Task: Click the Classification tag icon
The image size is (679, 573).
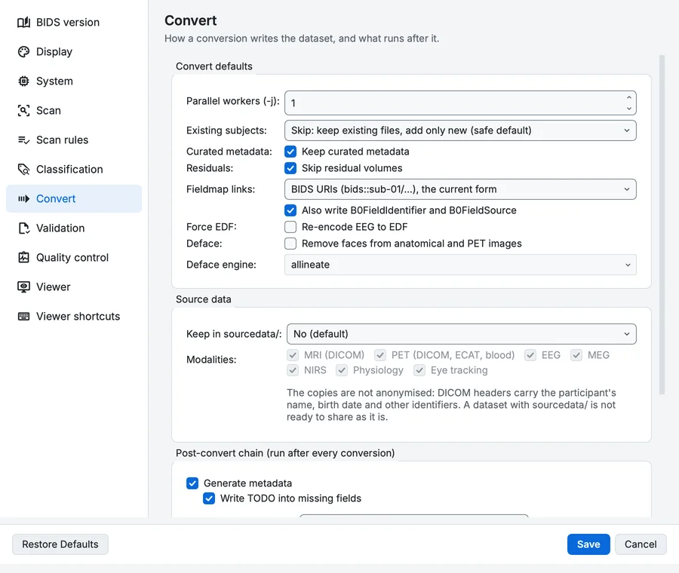Action: coord(24,169)
